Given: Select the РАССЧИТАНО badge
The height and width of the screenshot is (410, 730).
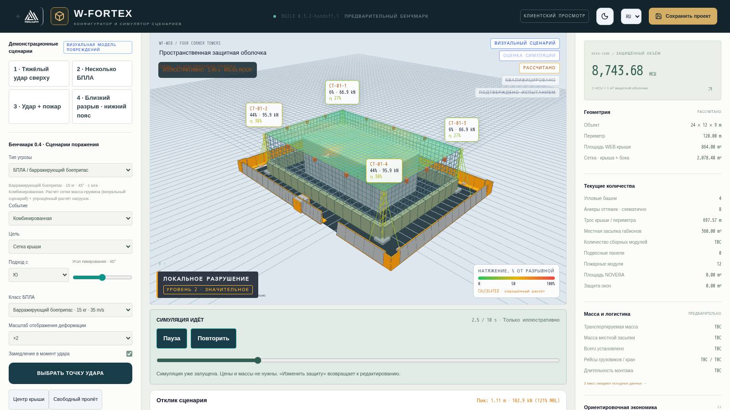Looking at the screenshot, I should click(539, 68).
